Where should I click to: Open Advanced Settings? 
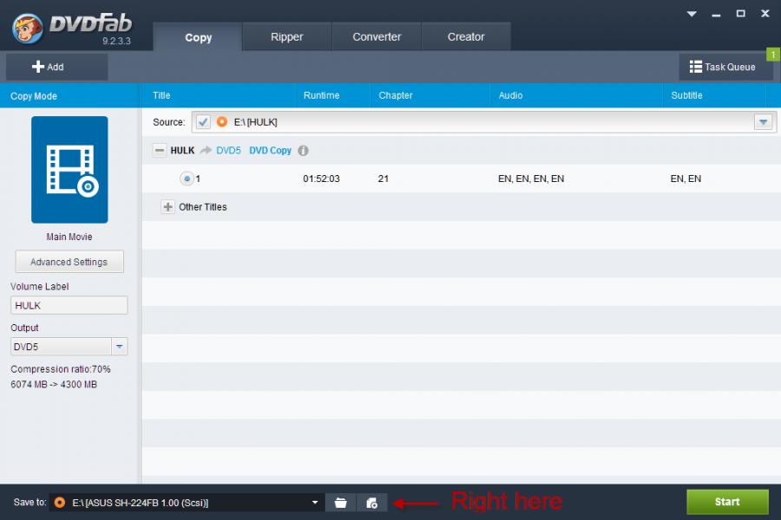[x=69, y=262]
